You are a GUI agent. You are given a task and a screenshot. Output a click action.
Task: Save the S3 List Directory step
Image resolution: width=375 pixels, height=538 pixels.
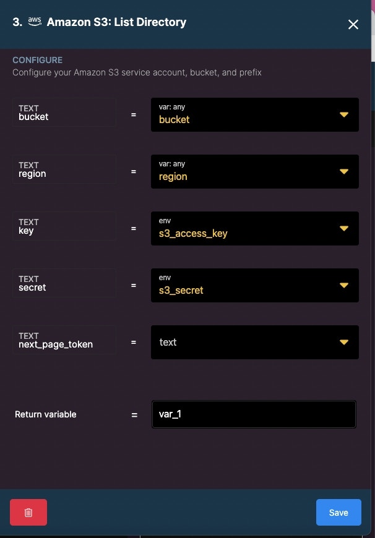pos(338,512)
